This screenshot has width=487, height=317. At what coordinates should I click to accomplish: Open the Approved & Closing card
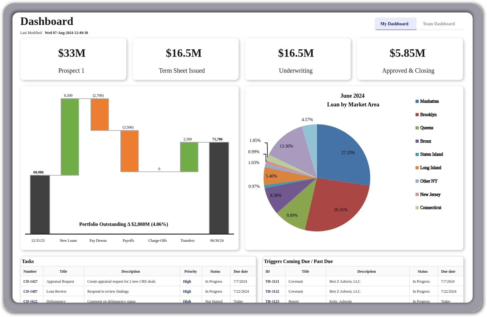(410, 59)
